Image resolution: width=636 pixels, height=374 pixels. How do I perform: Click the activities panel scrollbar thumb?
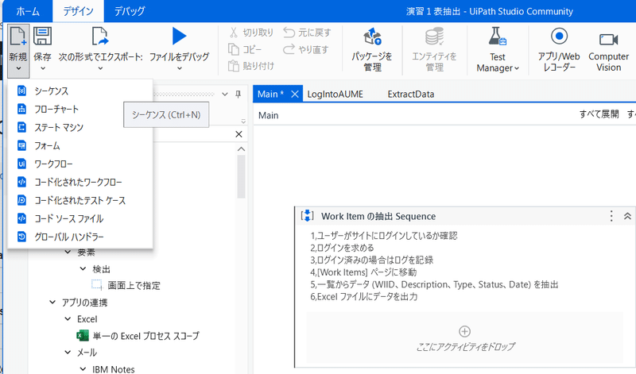[241, 176]
